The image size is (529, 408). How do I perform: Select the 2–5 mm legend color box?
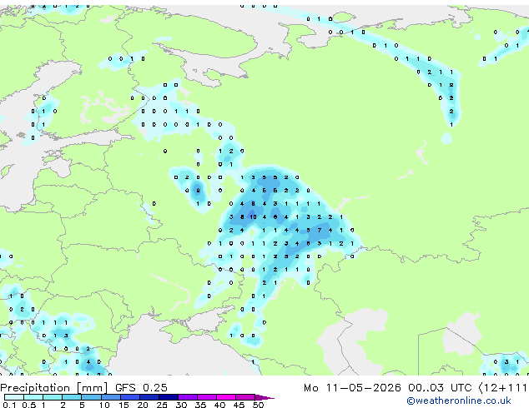(72, 397)
